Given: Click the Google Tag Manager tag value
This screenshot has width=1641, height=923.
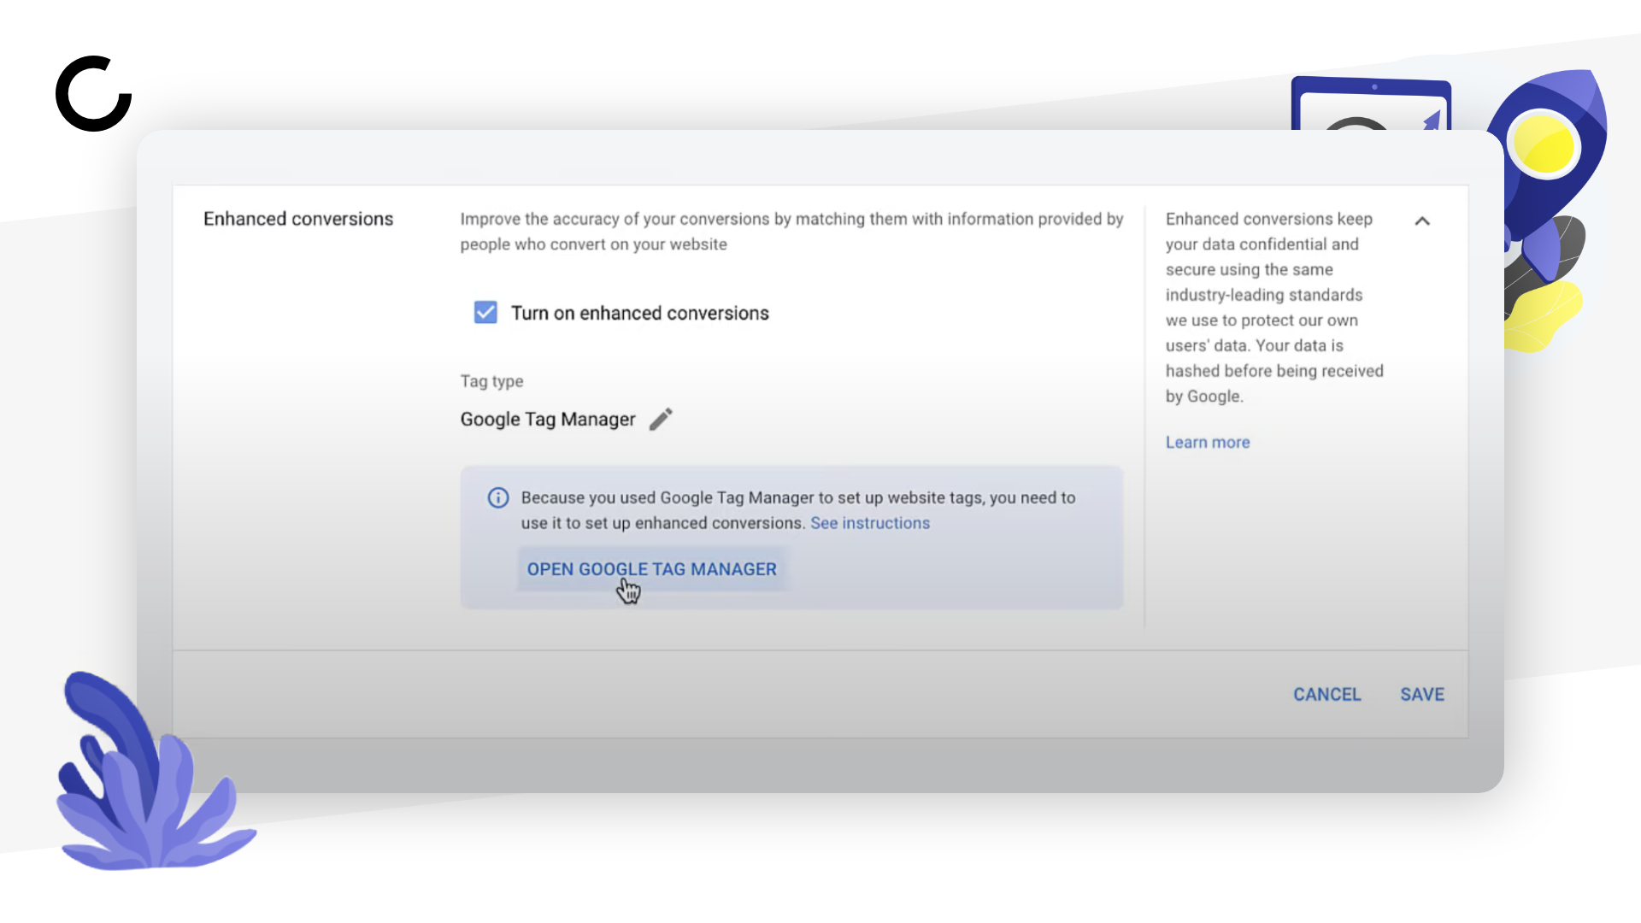Looking at the screenshot, I should point(548,420).
